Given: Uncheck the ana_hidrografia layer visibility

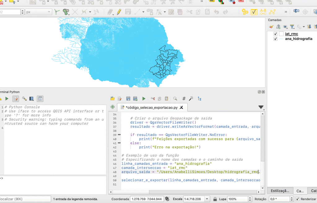Looking at the screenshot, I should pos(275,39).
